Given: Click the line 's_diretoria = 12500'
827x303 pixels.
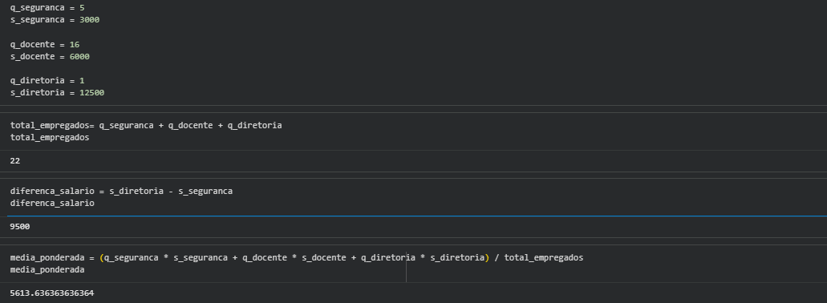Looking at the screenshot, I should click(57, 93).
